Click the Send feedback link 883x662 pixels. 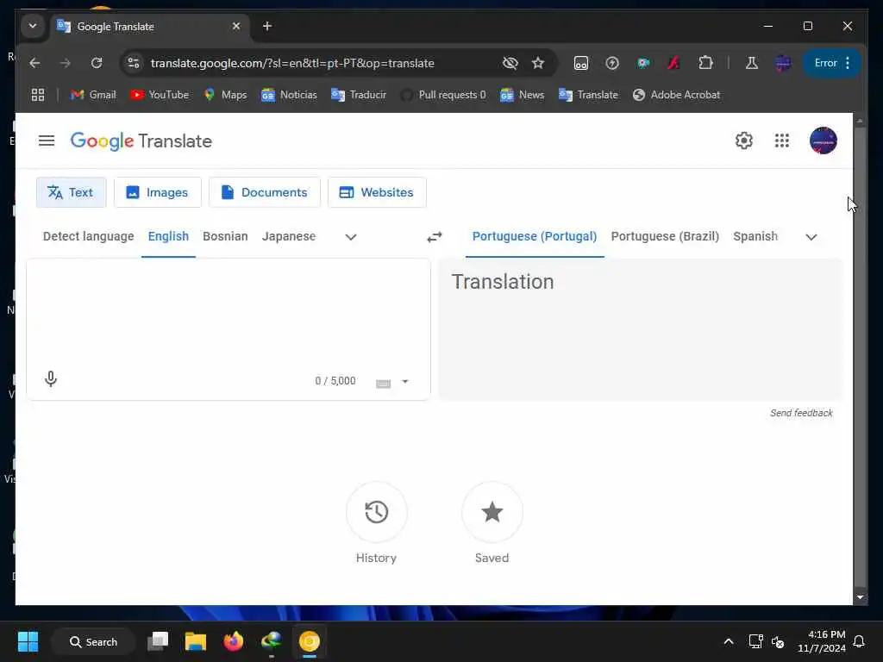(801, 413)
